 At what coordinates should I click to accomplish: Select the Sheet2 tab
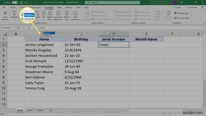pos(20,110)
